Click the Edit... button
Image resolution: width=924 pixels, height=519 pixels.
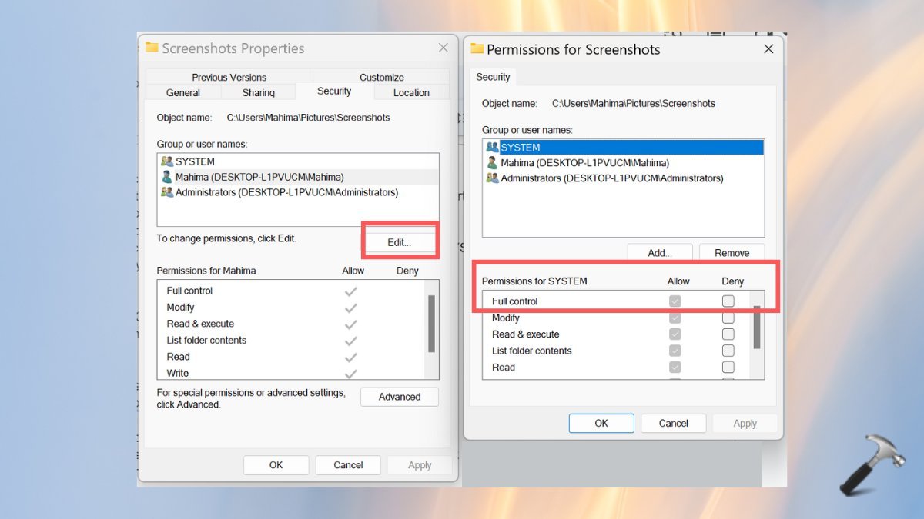click(x=399, y=242)
